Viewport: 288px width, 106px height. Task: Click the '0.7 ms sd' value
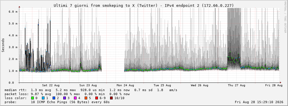(x=144, y=90)
